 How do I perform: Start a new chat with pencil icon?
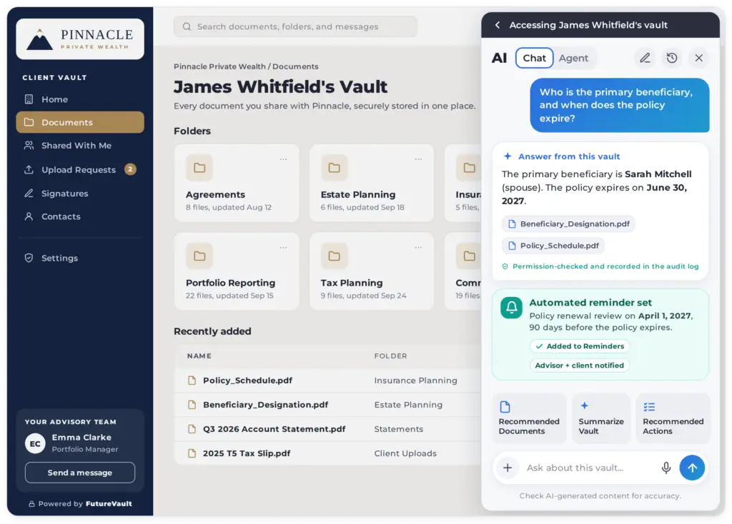pos(645,58)
